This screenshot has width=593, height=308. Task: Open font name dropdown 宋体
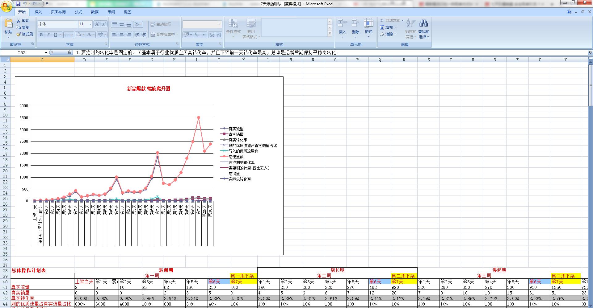point(76,24)
